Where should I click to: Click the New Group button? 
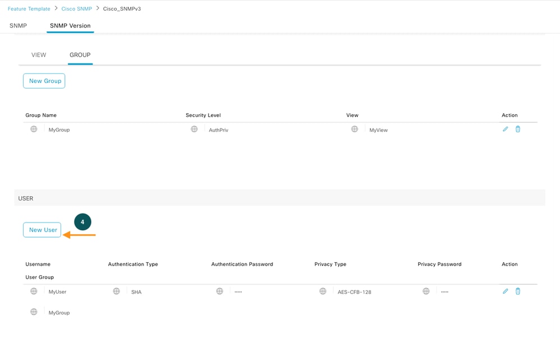point(44,81)
